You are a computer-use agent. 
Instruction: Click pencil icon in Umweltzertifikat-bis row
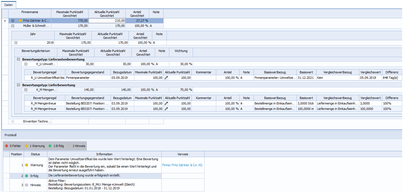click(x=166, y=78)
